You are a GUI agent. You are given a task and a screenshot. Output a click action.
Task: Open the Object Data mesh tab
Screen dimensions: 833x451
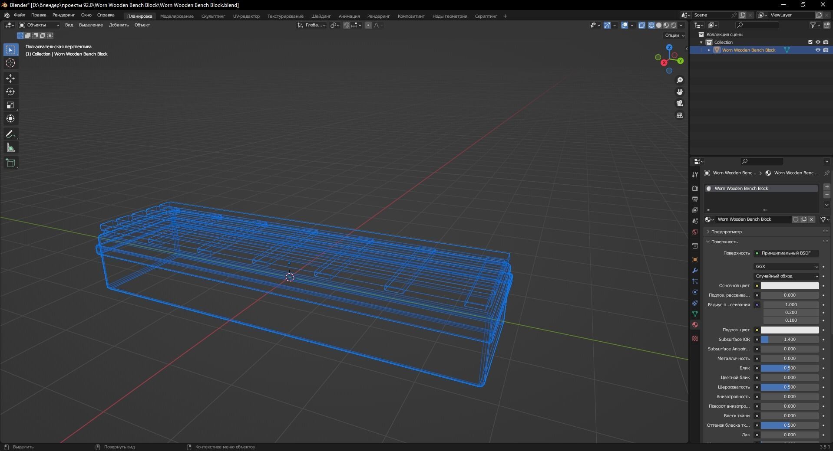pyautogui.click(x=695, y=314)
